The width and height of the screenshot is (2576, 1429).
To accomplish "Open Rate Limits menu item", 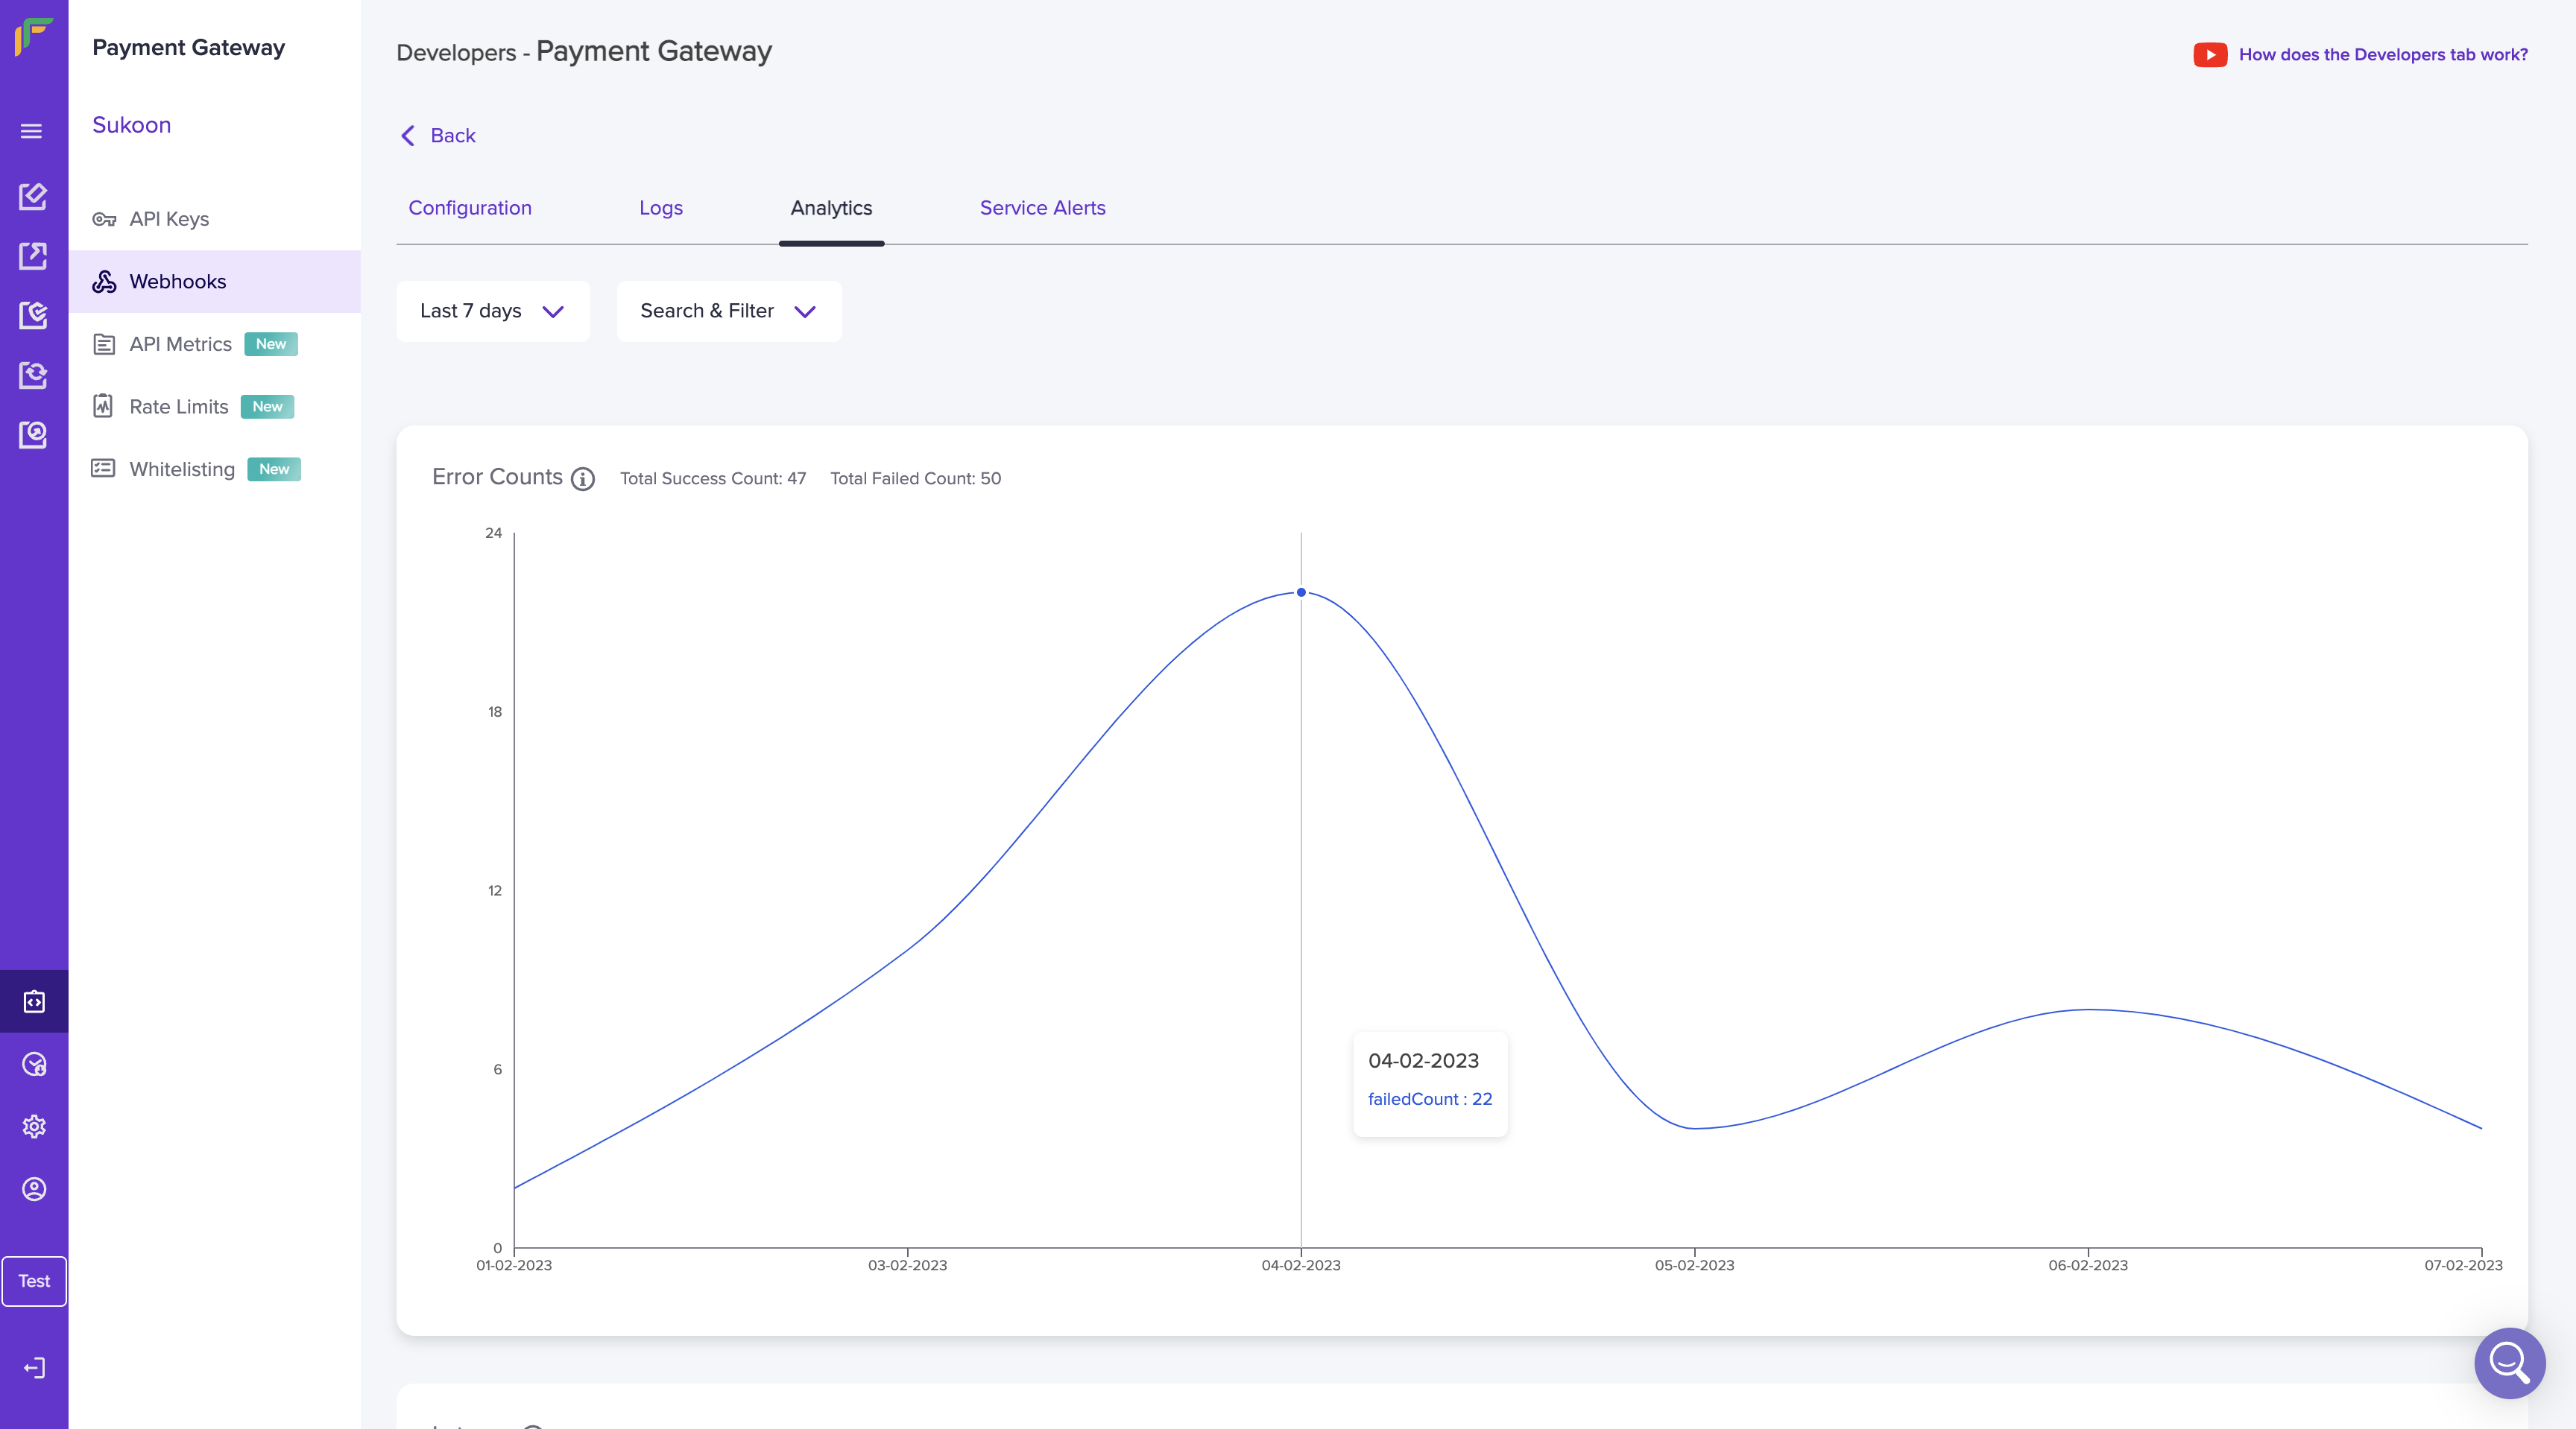I will (178, 407).
